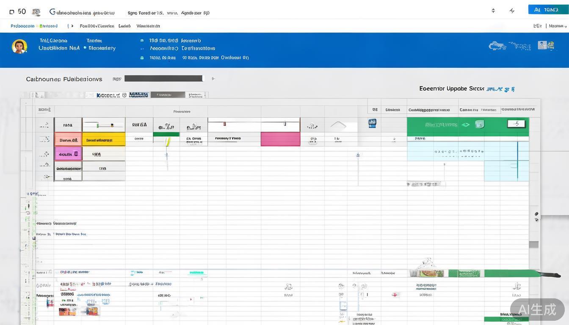
Task: Click the small green square in green header
Action: pos(479,124)
